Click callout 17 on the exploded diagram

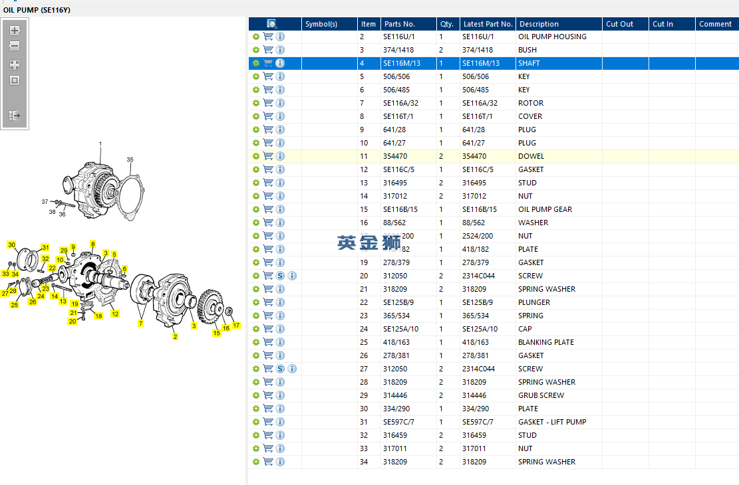click(236, 326)
